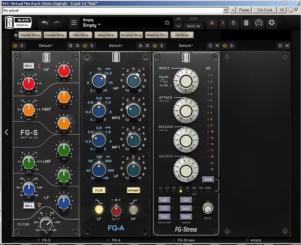Viewport: 301px width, 245px height.
Task: Remove FG-A module with X
Action: [x=147, y=45]
